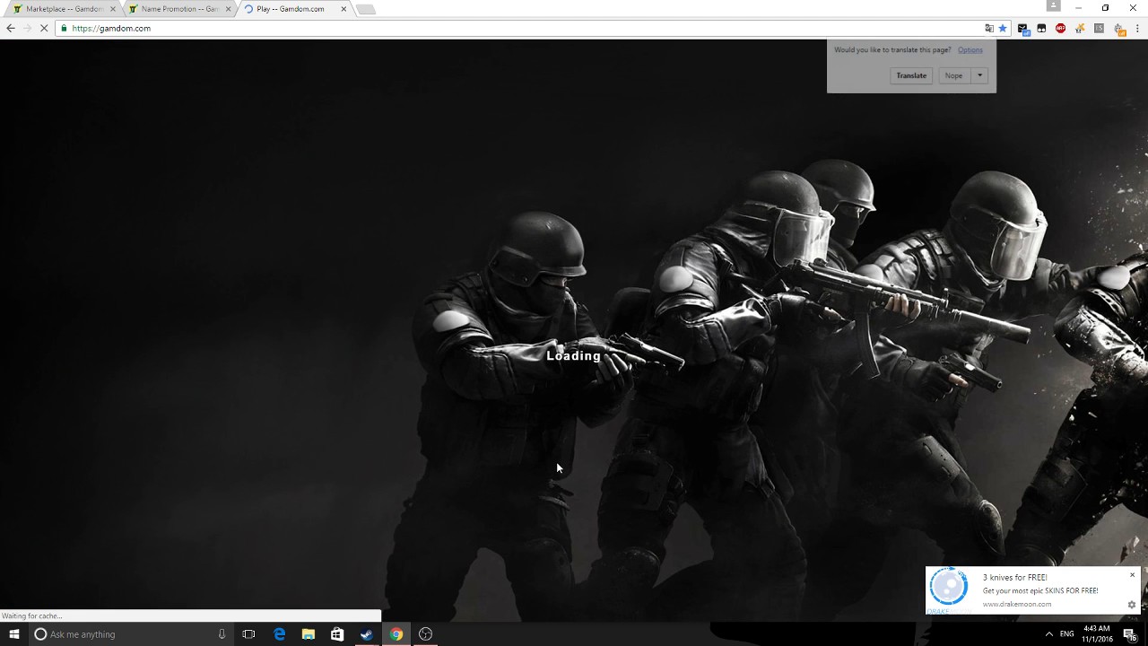Open the gray LS extension icon
1148x646 pixels.
pyautogui.click(x=1099, y=28)
